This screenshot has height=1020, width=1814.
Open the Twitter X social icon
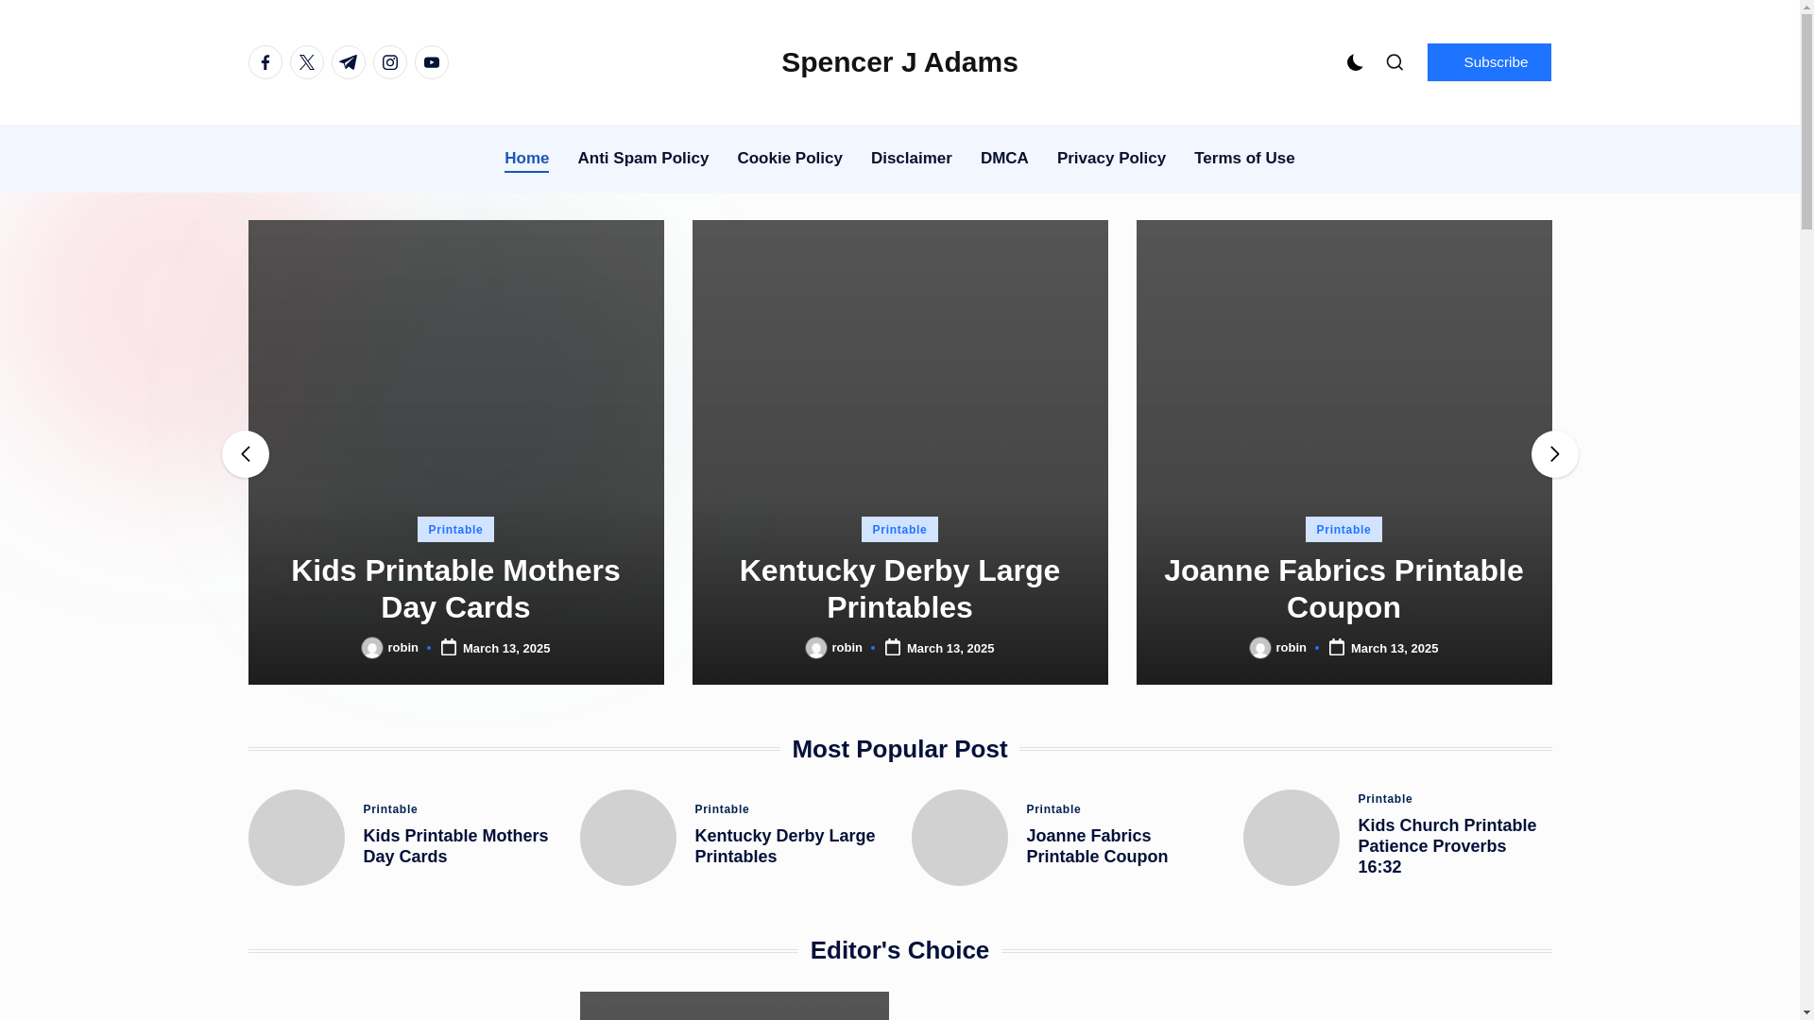307,62
